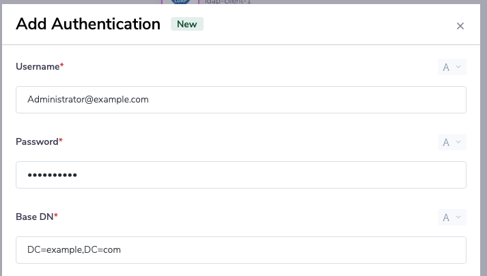Open the Base DN type dropdown
487x276 pixels.
[451, 217]
